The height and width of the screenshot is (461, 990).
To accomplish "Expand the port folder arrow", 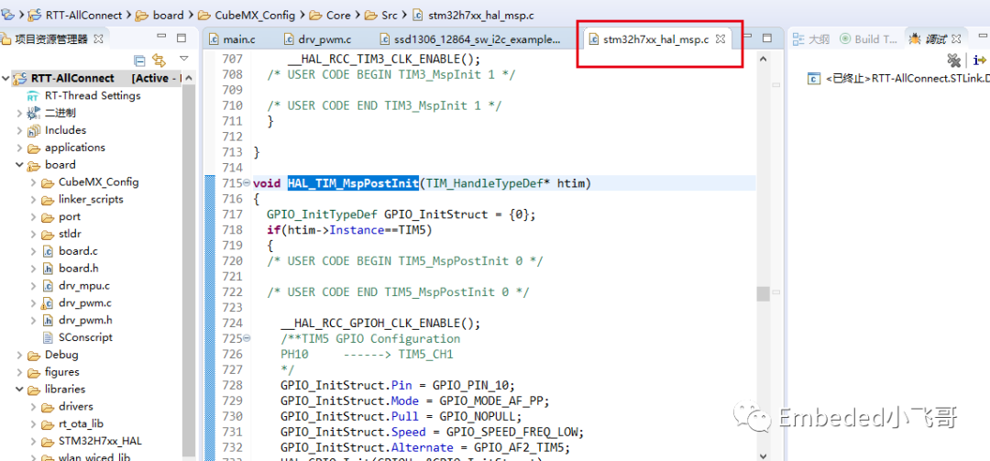I will pos(34,216).
